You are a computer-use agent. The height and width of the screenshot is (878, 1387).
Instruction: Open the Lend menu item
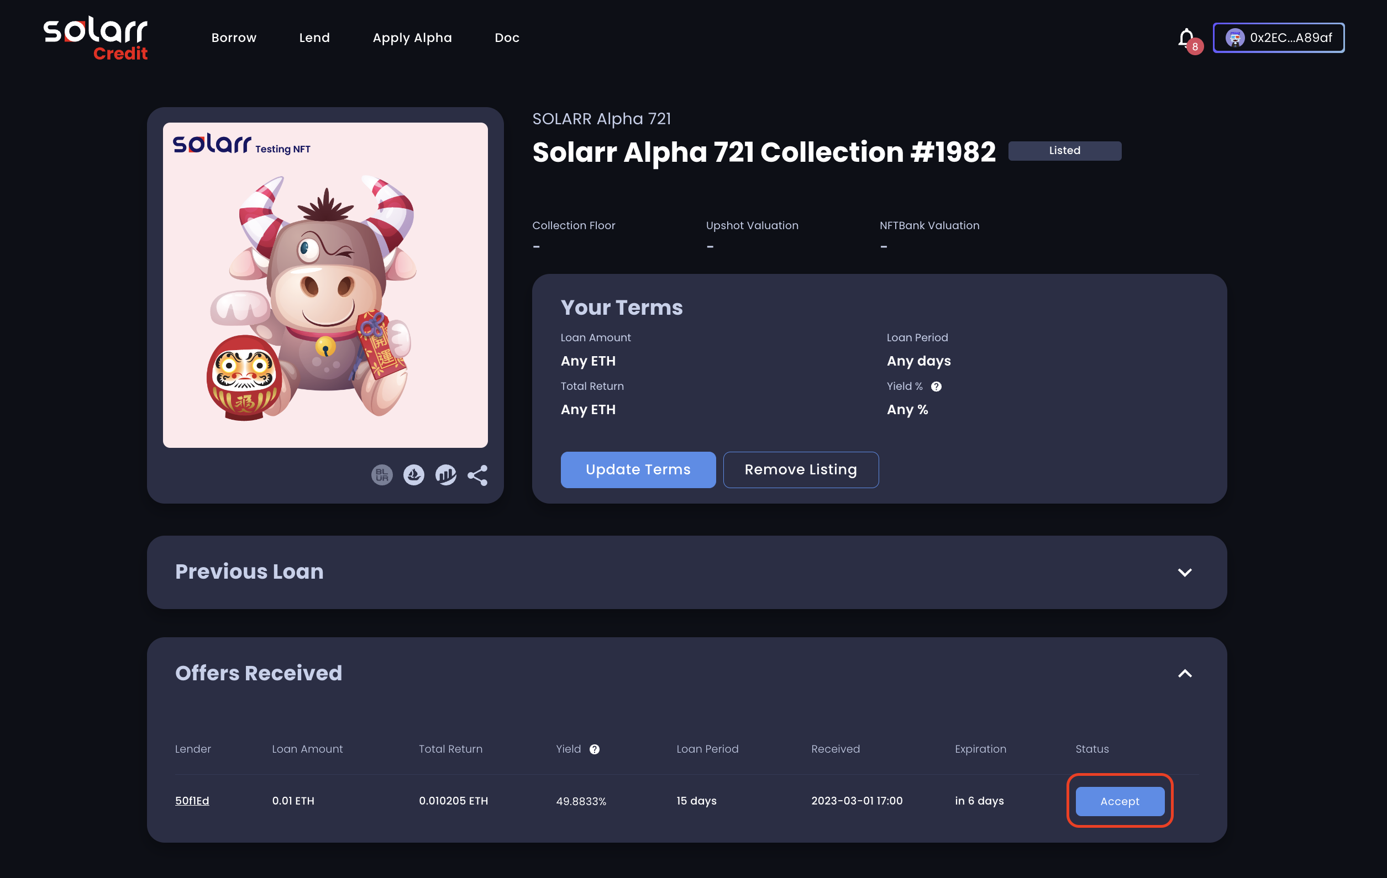(314, 38)
